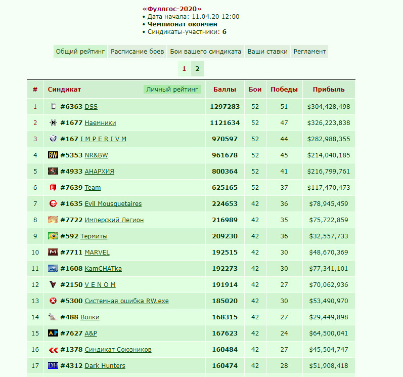
Task: Switch to the Регламент tab
Action: click(x=309, y=52)
